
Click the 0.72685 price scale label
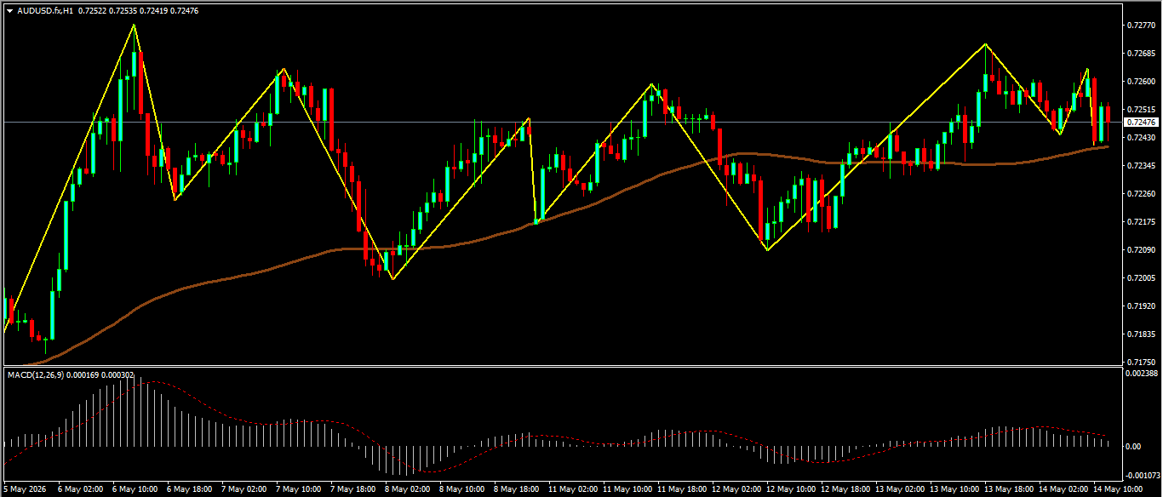(1139, 54)
